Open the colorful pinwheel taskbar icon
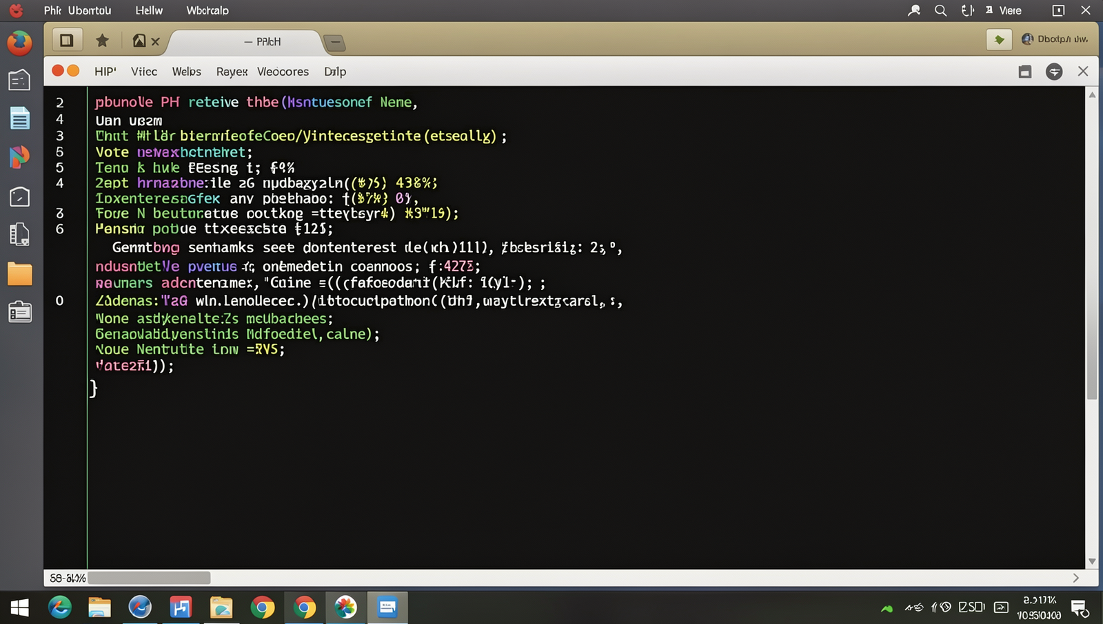This screenshot has height=624, width=1103. pos(345,607)
